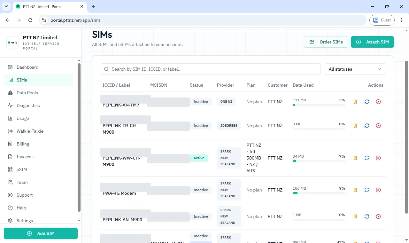Click the sidebar scrollbar down arrow
Viewport: 409px width, 243px height.
[x=79, y=221]
